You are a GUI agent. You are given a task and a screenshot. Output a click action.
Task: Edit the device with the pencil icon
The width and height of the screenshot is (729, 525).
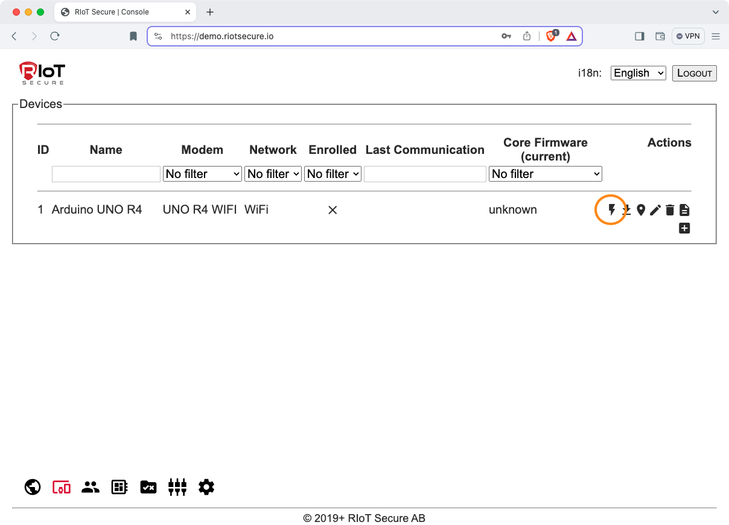(655, 210)
